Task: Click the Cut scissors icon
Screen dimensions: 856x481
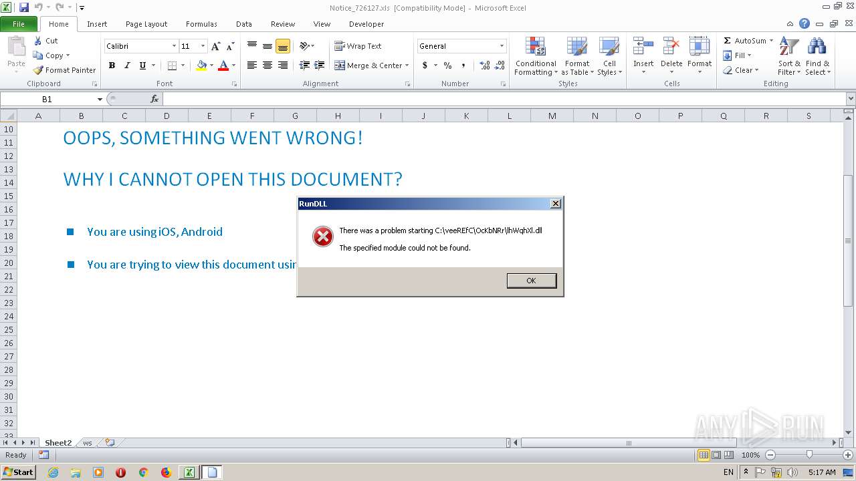Action: click(x=38, y=41)
